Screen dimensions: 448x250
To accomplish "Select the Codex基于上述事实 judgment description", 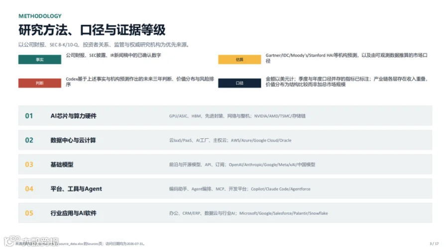I will point(140,82).
